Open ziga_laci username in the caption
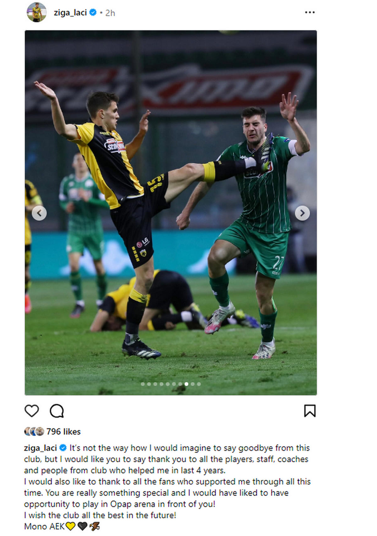Viewport: 377px width, 536px height. pyautogui.click(x=41, y=448)
